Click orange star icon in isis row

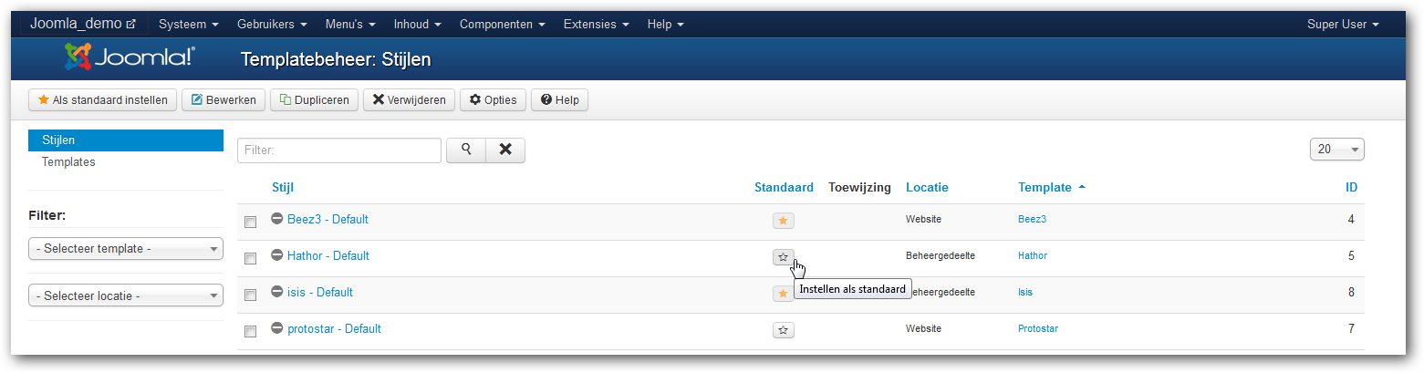click(x=783, y=294)
